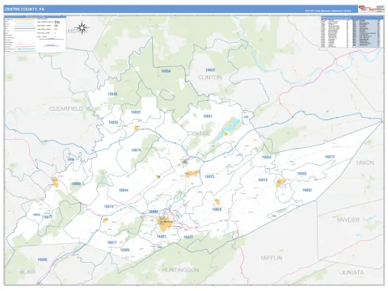Click the Centre County, PA title
Viewport: 388px width, 291px height.
[24, 9]
